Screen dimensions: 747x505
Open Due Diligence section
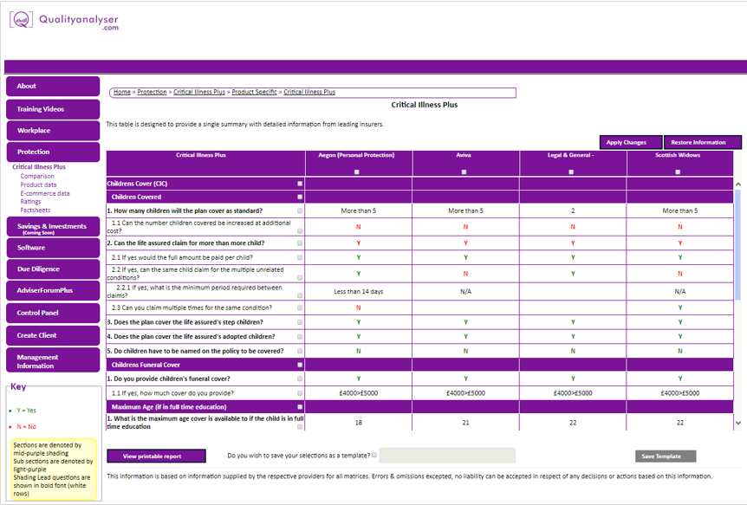[53, 269]
